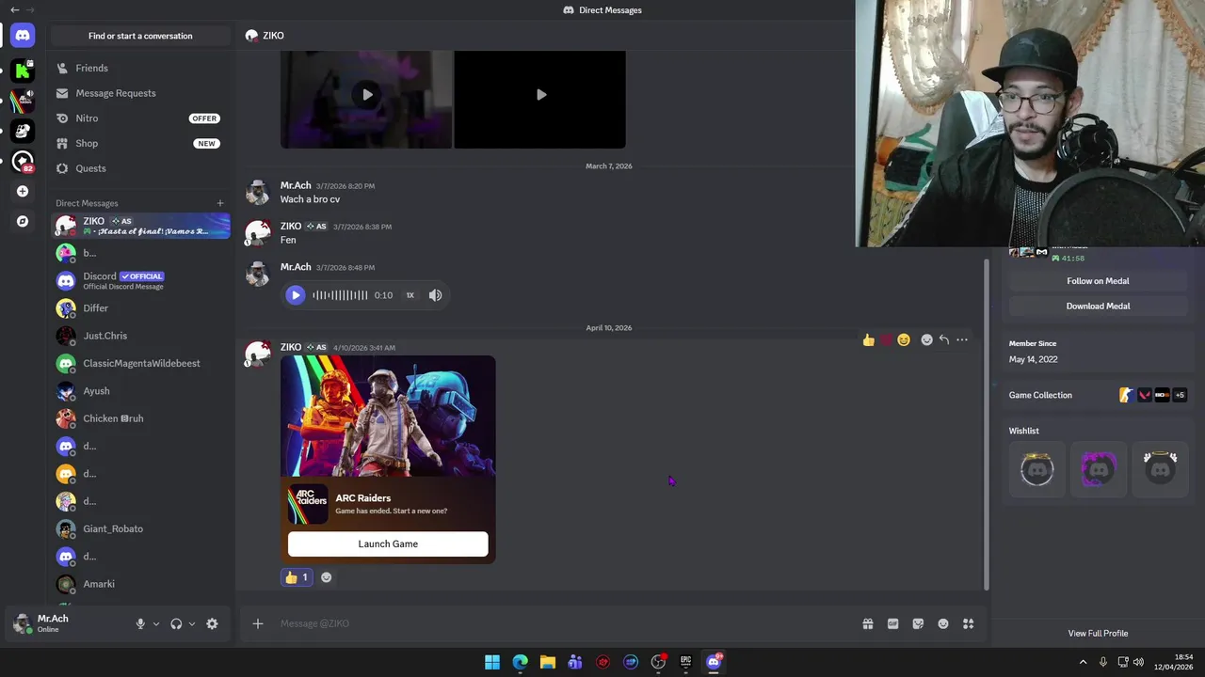
Task: Add a server with plus icon
Action: coord(23,191)
